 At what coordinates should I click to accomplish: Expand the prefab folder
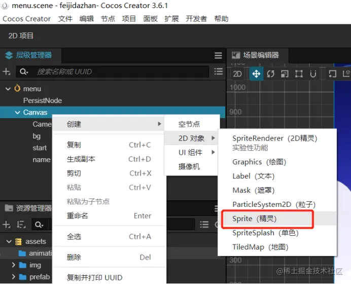(x=13, y=277)
